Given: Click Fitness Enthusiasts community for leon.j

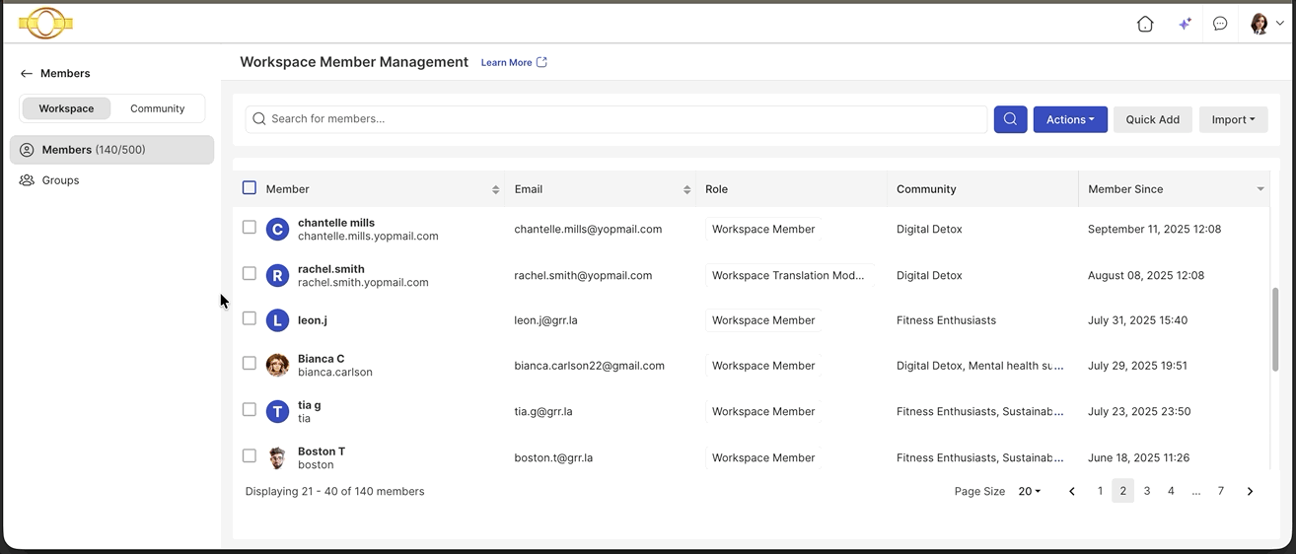Looking at the screenshot, I should coord(946,320).
